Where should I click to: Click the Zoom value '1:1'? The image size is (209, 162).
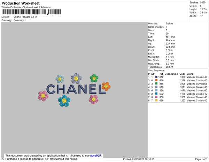click(x=202, y=16)
